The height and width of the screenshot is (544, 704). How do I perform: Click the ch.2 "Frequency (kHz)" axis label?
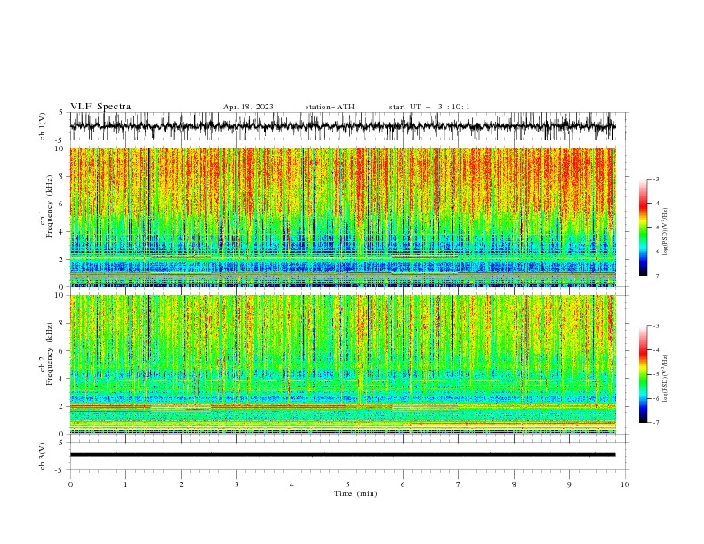pyautogui.click(x=50, y=354)
